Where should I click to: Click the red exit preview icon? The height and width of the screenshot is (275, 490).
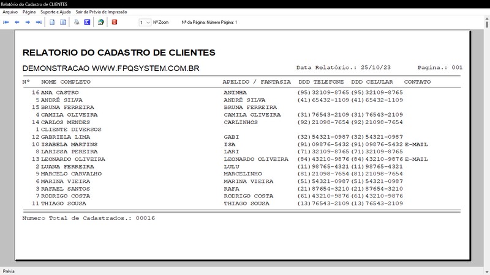click(x=115, y=22)
